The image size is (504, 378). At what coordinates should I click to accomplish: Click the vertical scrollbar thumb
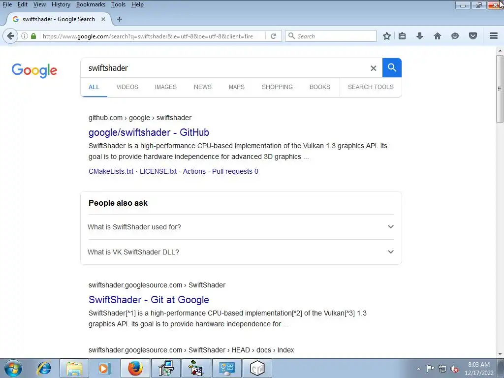point(500,89)
